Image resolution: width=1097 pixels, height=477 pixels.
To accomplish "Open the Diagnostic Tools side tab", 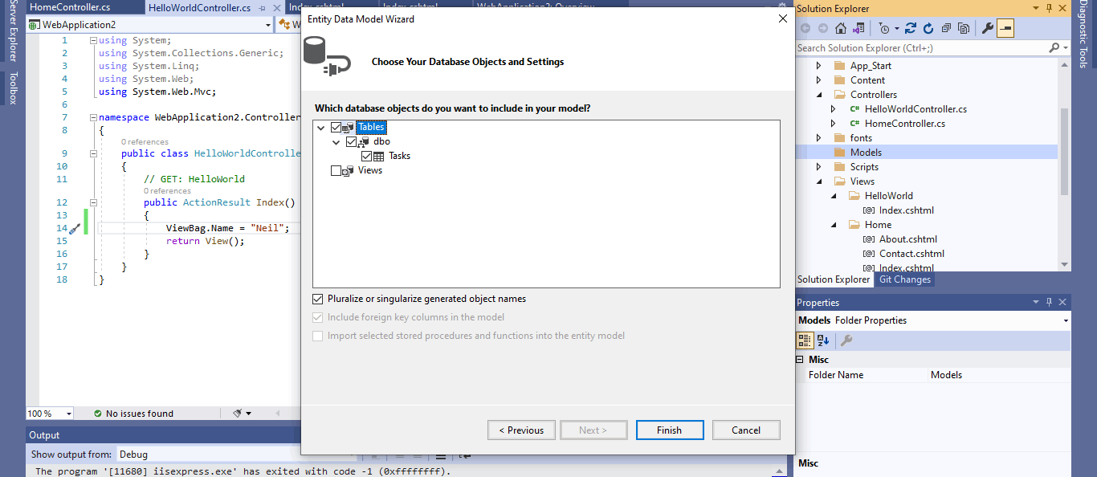I will pyautogui.click(x=1083, y=35).
